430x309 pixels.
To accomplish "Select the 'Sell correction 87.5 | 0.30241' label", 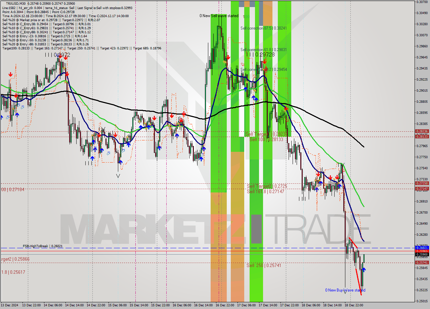I will coord(263,28).
